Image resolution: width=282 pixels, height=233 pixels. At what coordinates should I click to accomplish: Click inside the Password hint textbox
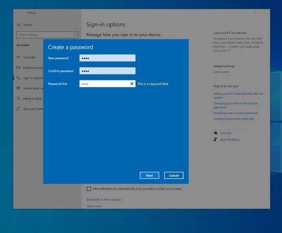(x=103, y=84)
